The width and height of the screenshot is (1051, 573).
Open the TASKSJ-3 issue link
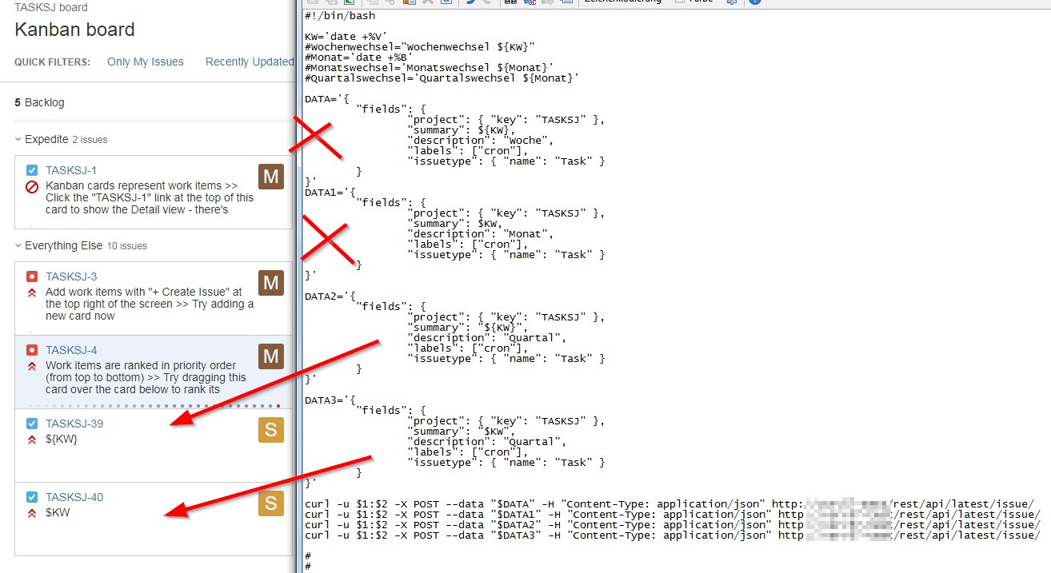[71, 277]
